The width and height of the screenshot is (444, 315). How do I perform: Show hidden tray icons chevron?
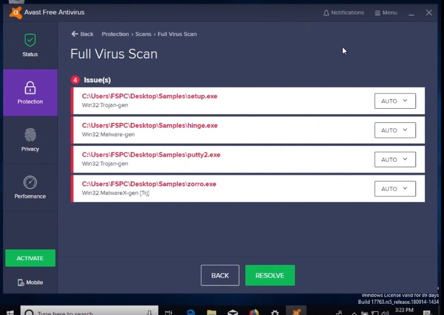point(354,313)
